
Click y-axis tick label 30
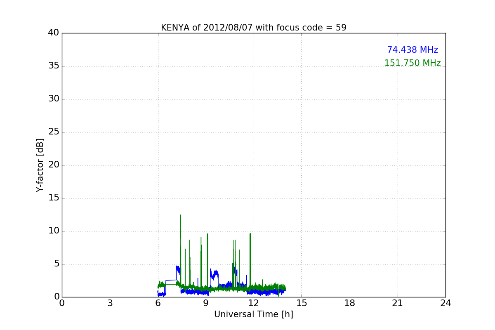tap(53, 99)
